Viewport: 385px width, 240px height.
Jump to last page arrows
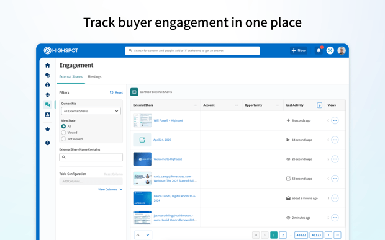(337, 235)
